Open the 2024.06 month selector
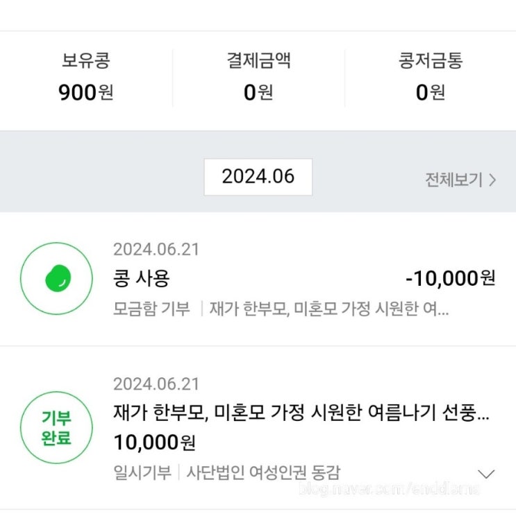 click(258, 177)
